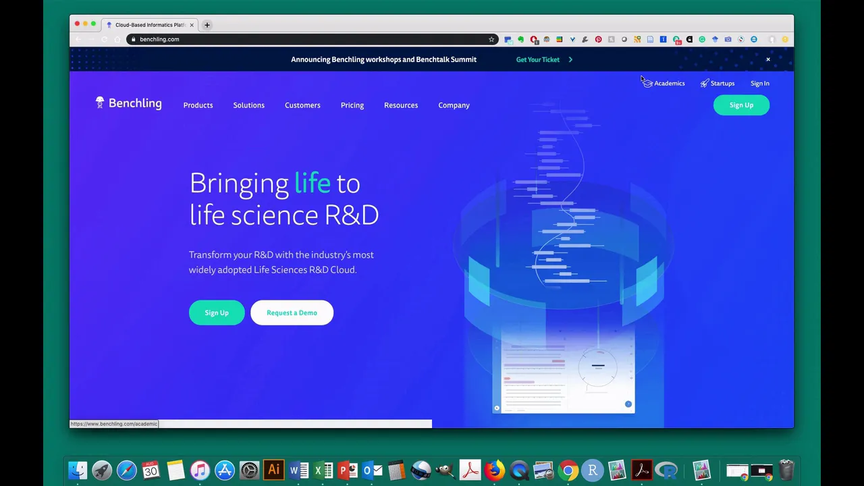Open PowerPoint from the dock
Screen dimensions: 864x486
(x=347, y=470)
